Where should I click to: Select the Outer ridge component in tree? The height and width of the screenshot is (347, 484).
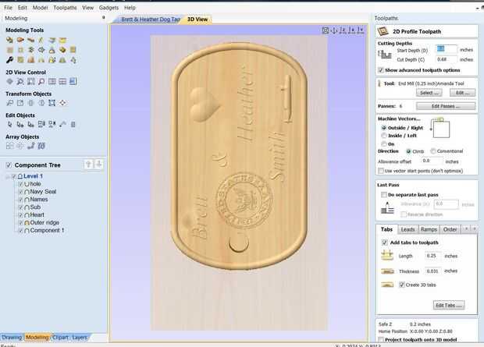pyautogui.click(x=44, y=223)
